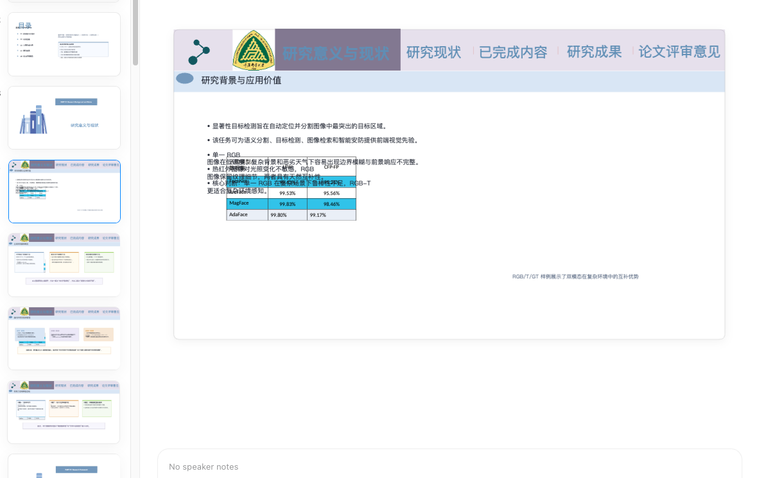The image size is (759, 478).
Task: Click the green triangular university logo
Action: pos(254,50)
